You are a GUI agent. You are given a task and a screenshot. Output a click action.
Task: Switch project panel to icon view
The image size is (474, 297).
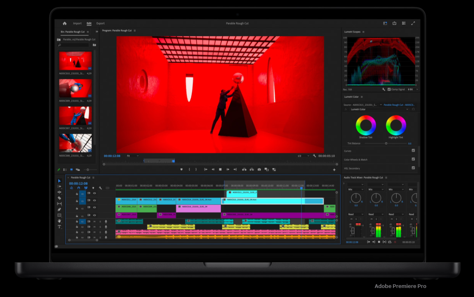tap(71, 170)
